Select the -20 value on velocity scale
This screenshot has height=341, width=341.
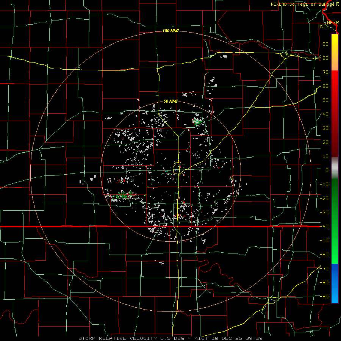(x=324, y=199)
